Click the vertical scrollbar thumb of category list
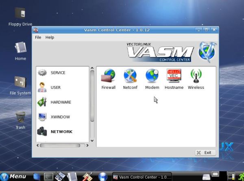Viewport: 244px width, 181px height. click(x=92, y=96)
